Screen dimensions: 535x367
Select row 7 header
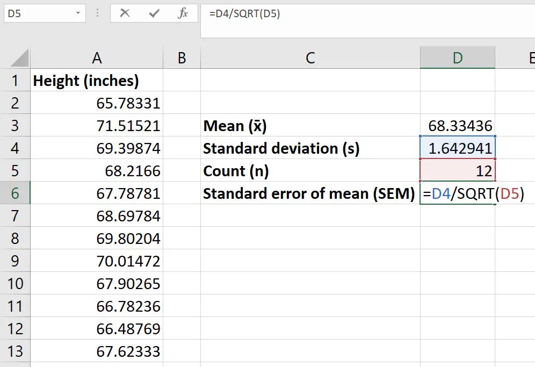tap(15, 216)
